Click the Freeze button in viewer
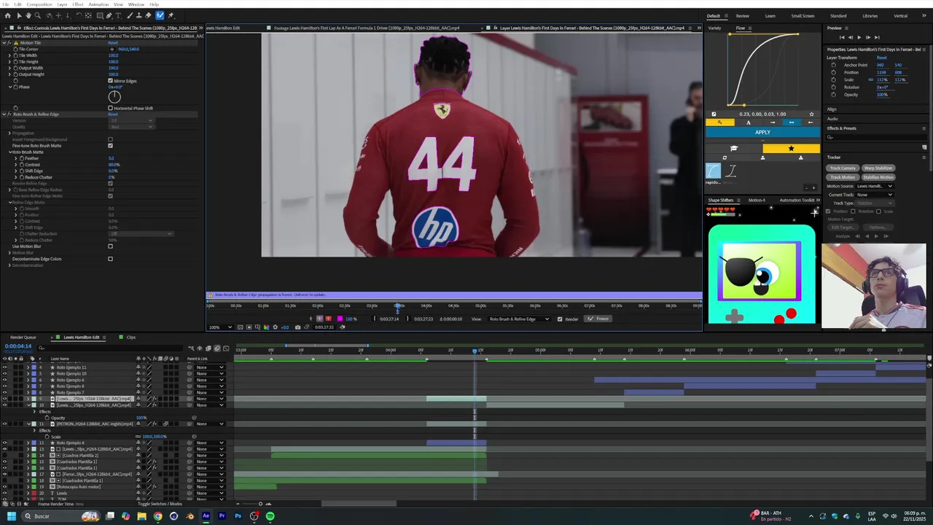This screenshot has height=525, width=933. [598, 319]
